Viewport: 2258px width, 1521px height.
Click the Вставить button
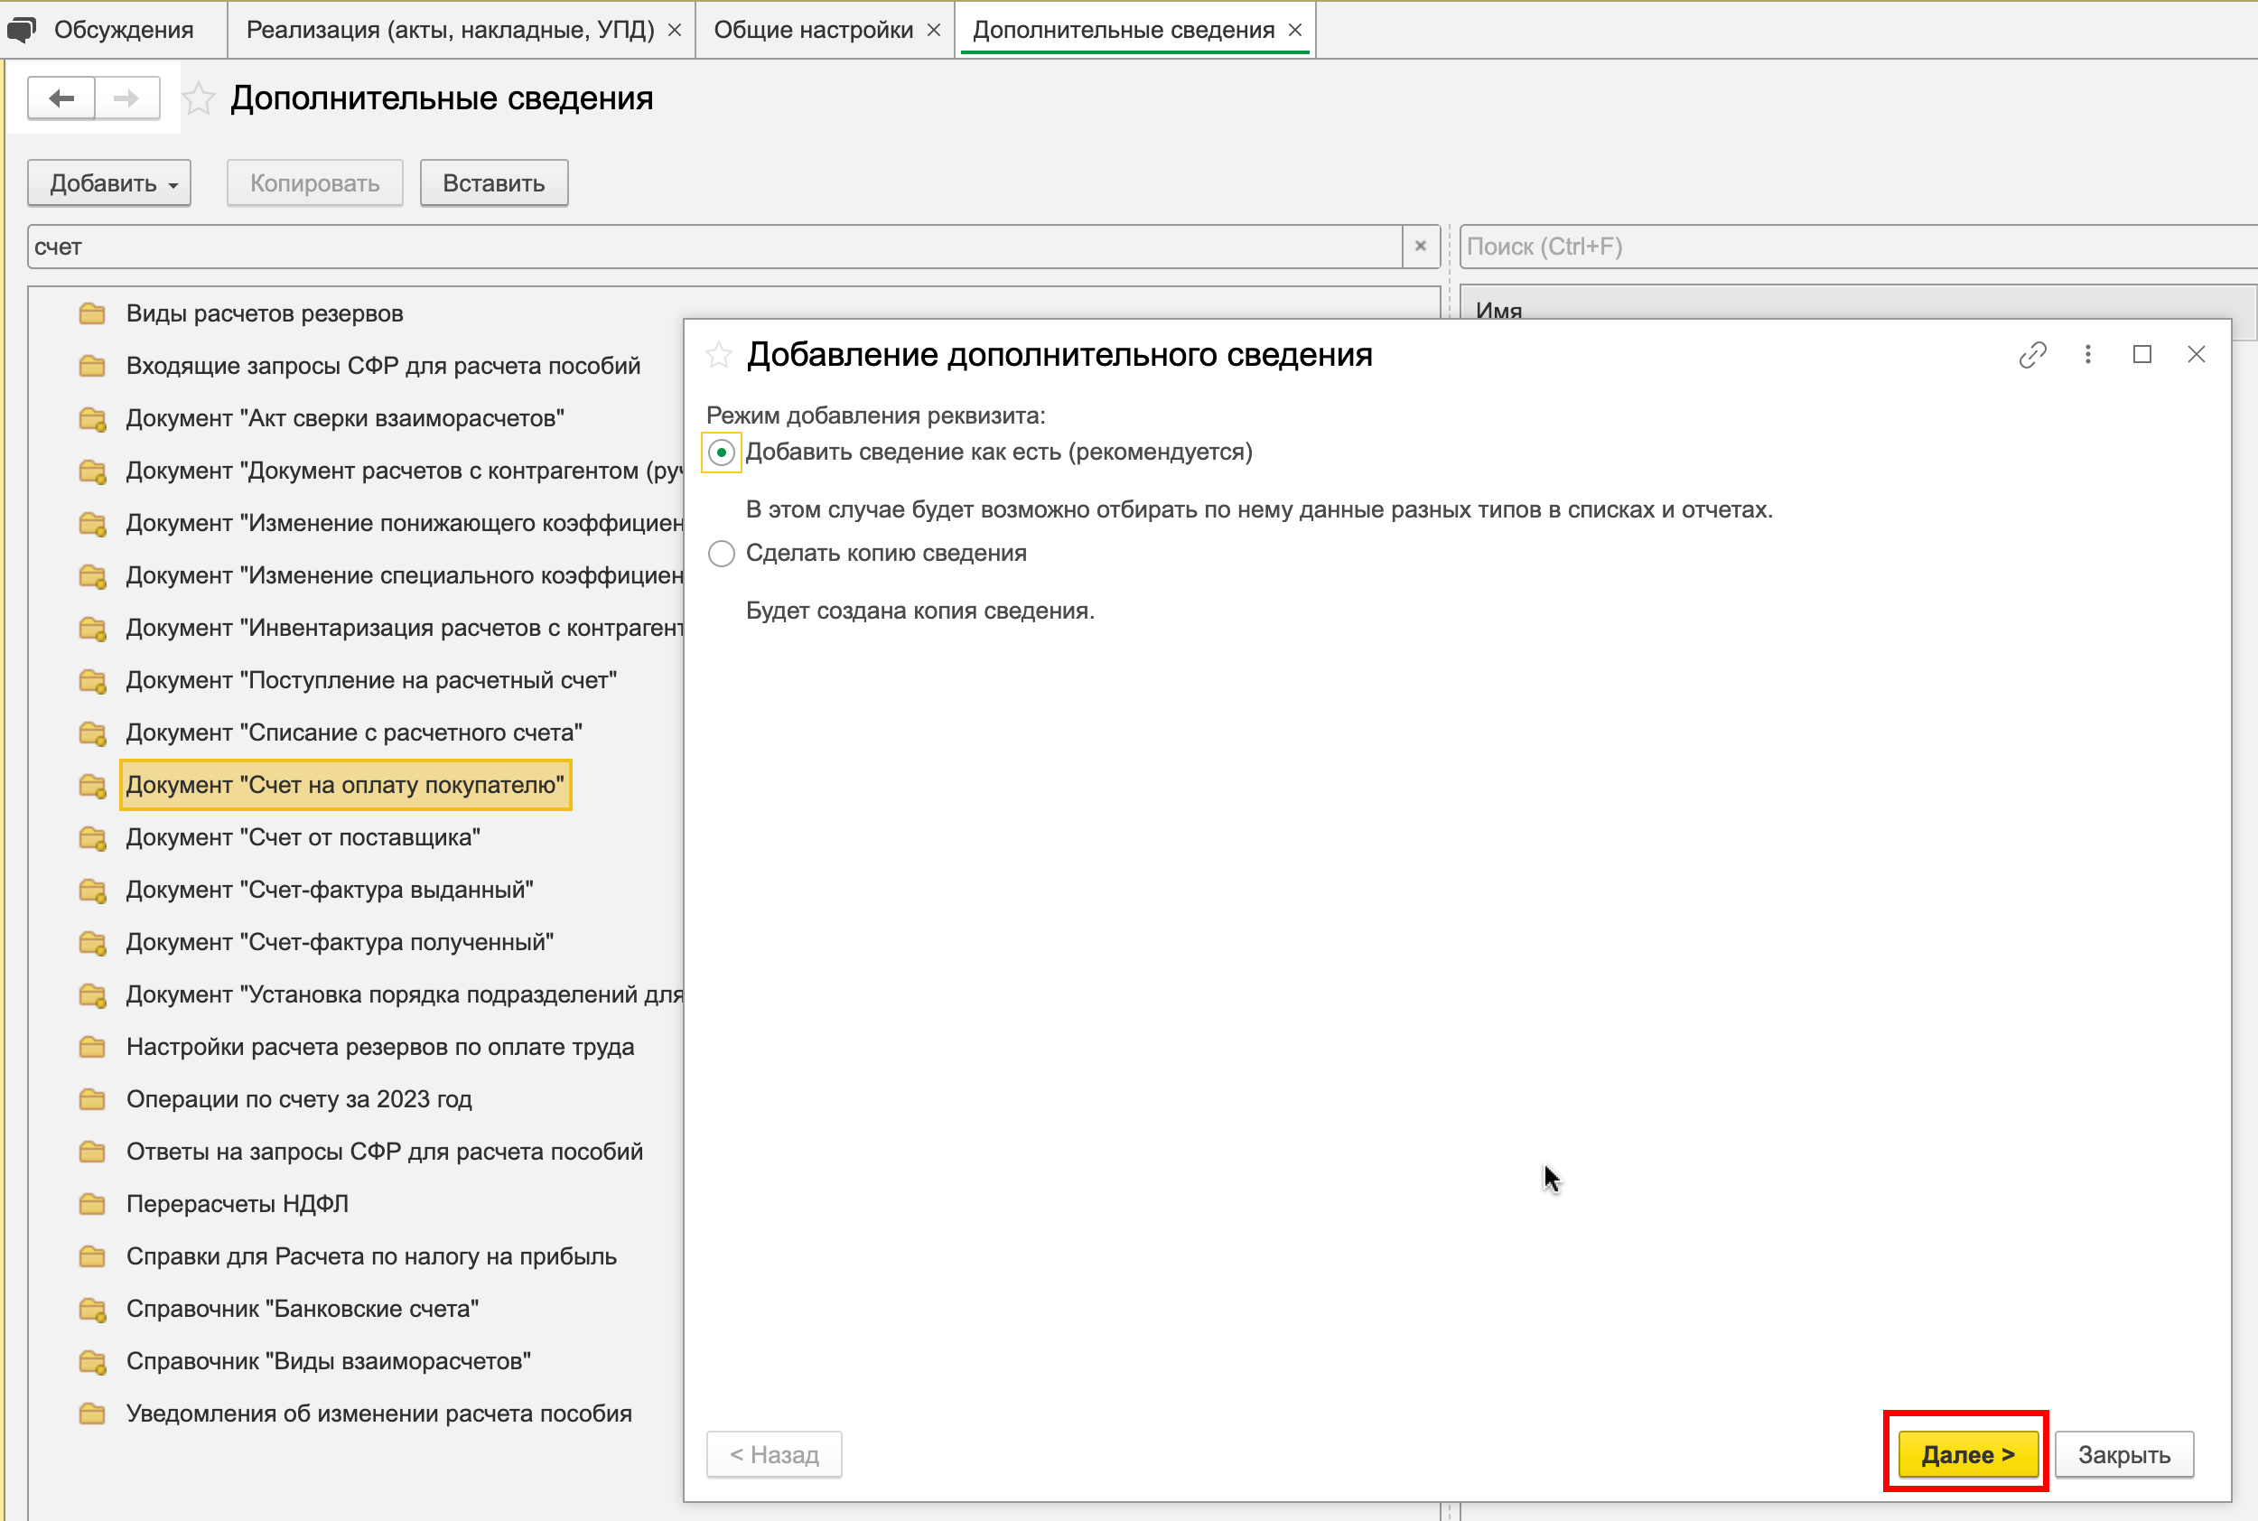point(494,183)
